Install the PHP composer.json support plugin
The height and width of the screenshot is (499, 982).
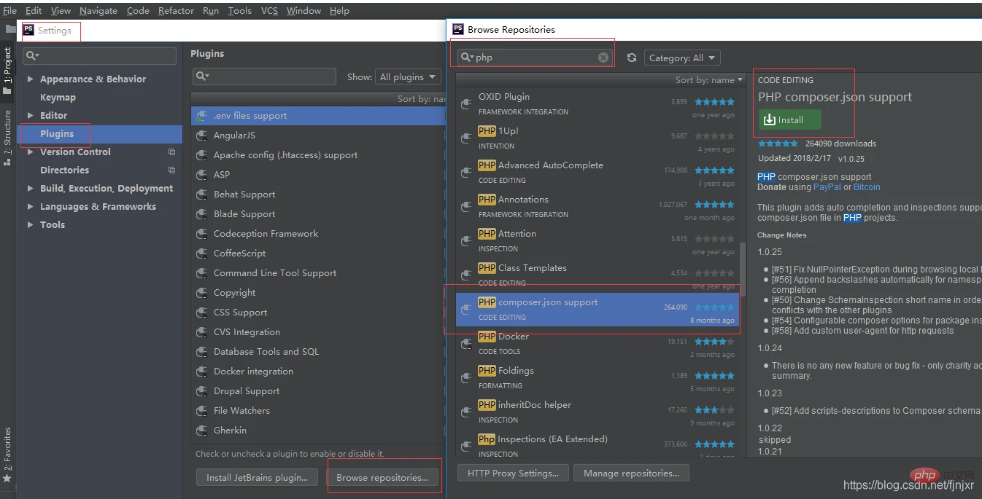(789, 120)
